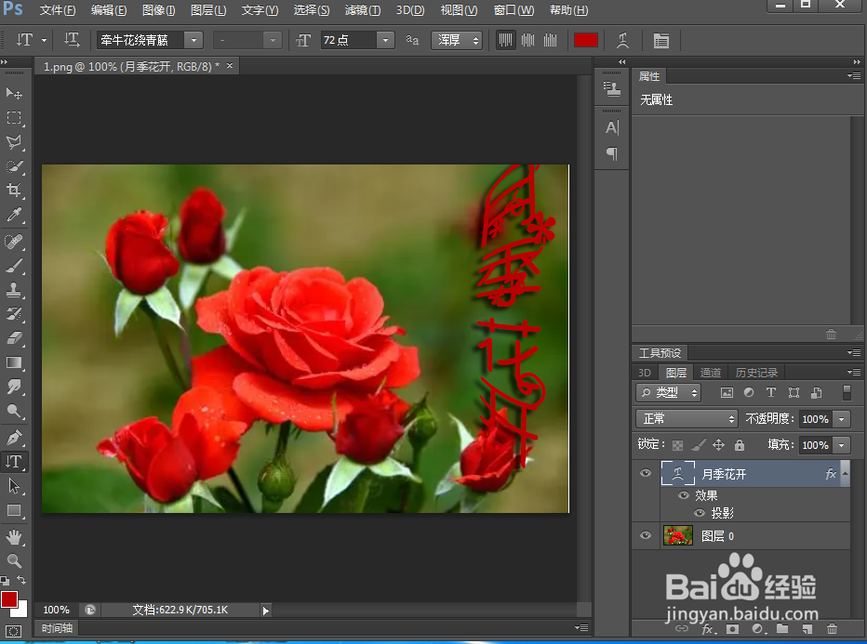Toggle lock image pixels
This screenshot has height=644, width=867.
pyautogui.click(x=699, y=444)
